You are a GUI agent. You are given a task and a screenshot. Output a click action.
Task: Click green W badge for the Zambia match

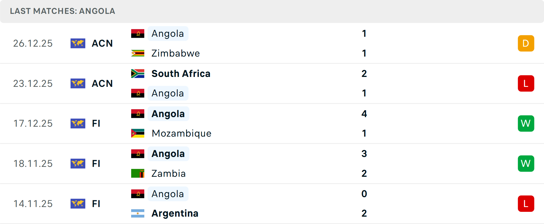[x=526, y=163]
